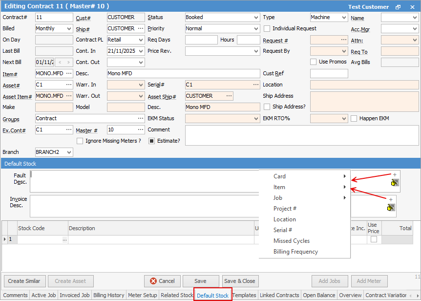Screen dimensions: 421x301
Task: Open the Asset Item# lookup ellipsis
Action: (69, 96)
